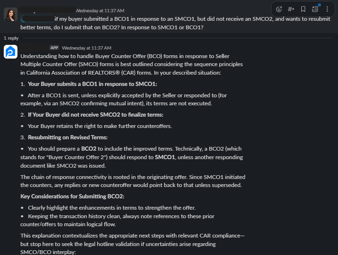Image resolution: width=338 pixels, height=255 pixels.
Task: Add an emoji reaction to the message
Action: (279, 9)
